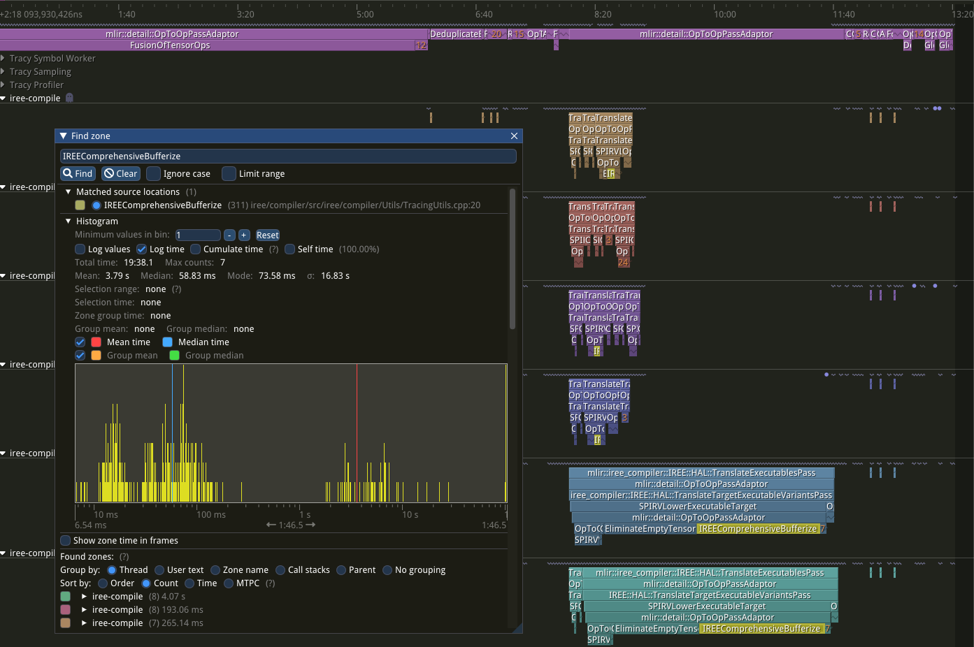Select the EliminateEmptyTensor zone in blue thread
The height and width of the screenshot is (647, 974).
coord(650,528)
